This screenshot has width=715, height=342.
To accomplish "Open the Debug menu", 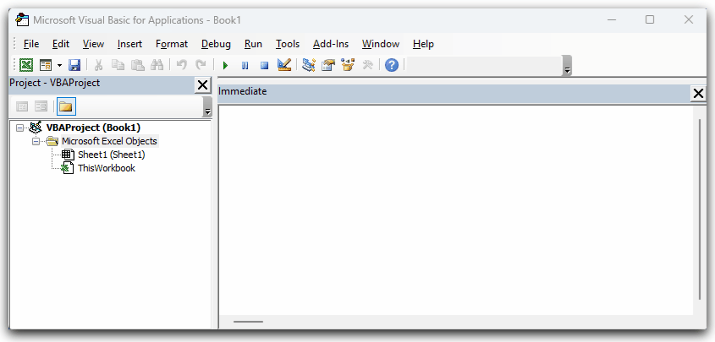I will [216, 44].
